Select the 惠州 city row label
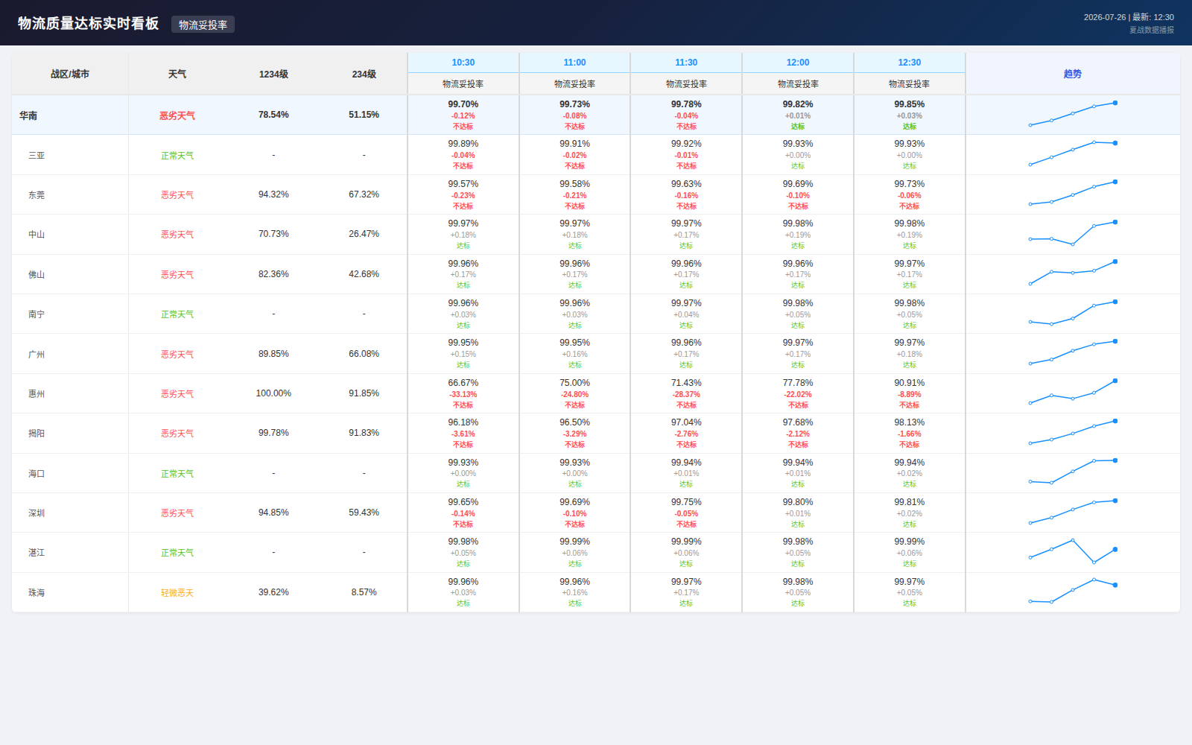Viewport: 1192px width, 745px height. (37, 394)
